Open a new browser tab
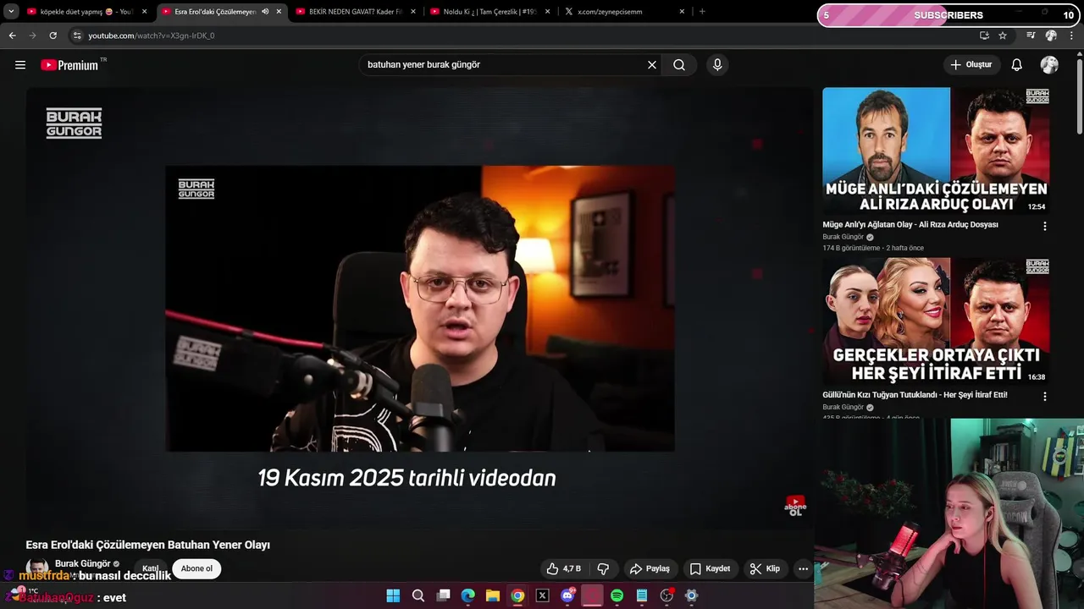This screenshot has width=1084, height=609. coord(702,12)
